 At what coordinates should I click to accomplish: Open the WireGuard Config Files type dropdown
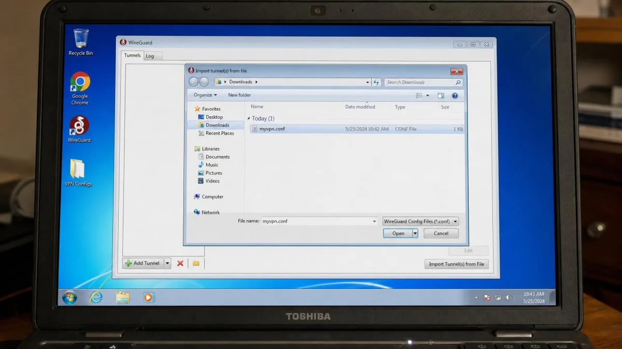pyautogui.click(x=420, y=221)
